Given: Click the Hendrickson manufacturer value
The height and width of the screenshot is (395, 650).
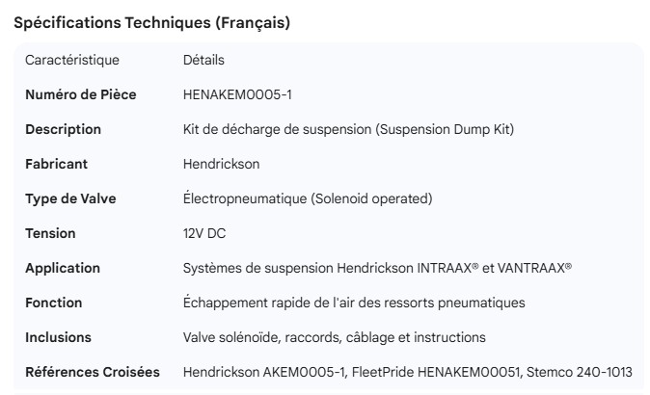Looking at the screenshot, I should tap(221, 164).
